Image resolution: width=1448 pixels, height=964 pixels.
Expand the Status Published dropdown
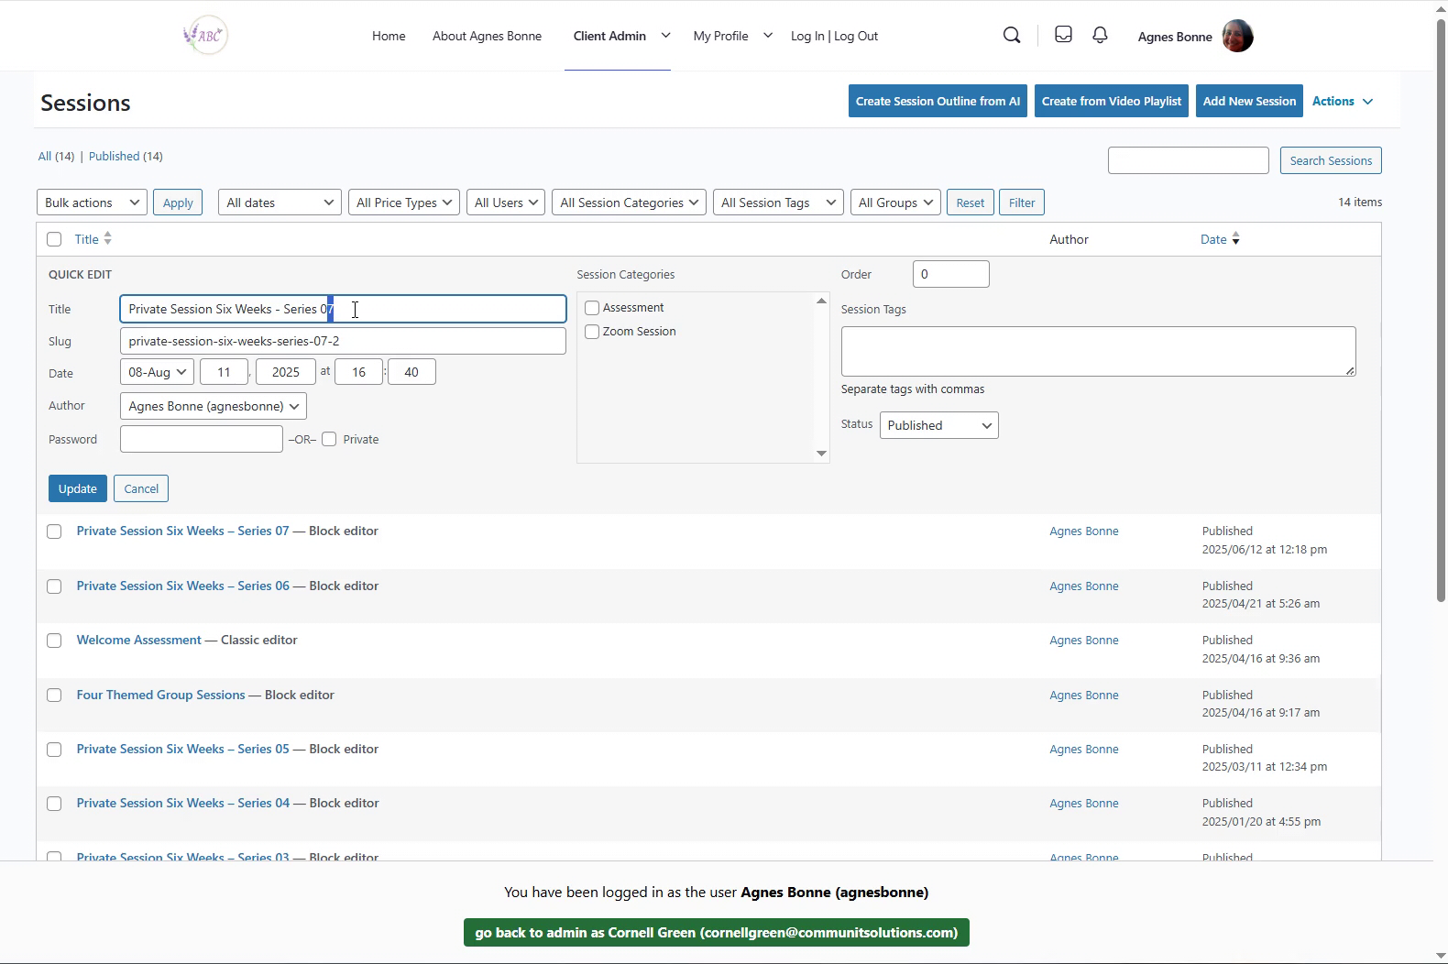[938, 425]
